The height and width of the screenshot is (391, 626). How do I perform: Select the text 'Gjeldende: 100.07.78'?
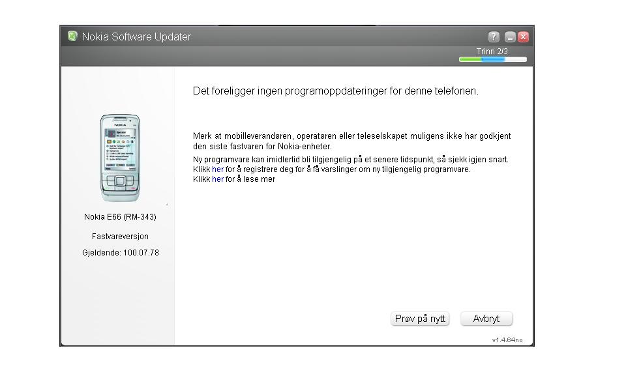(x=121, y=253)
